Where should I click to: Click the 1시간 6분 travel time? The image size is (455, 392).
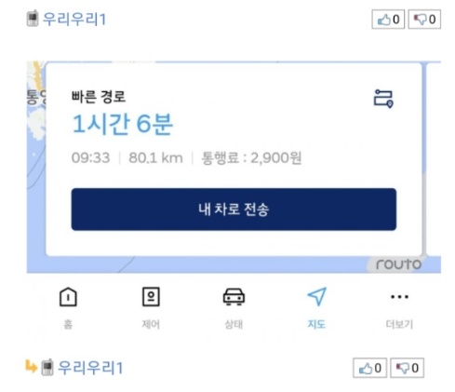pos(122,124)
